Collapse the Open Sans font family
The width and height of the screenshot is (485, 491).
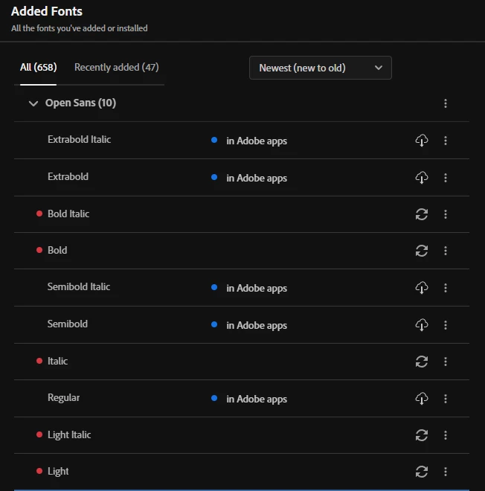point(33,103)
